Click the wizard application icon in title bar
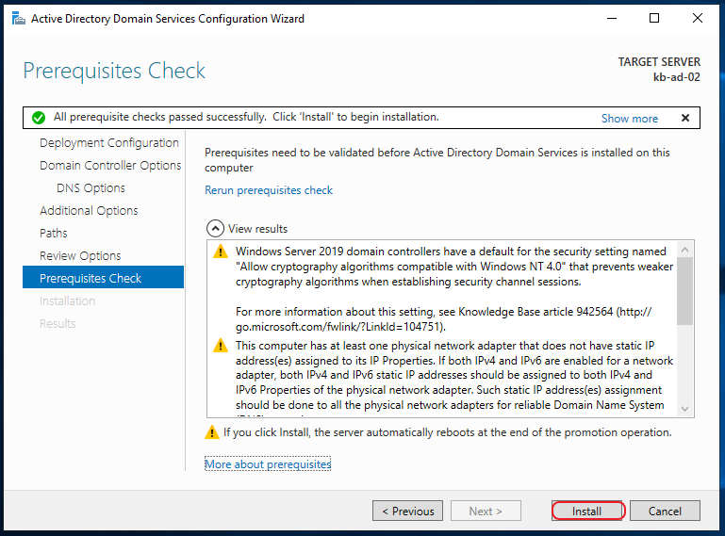This screenshot has height=536, width=725. pyautogui.click(x=19, y=19)
